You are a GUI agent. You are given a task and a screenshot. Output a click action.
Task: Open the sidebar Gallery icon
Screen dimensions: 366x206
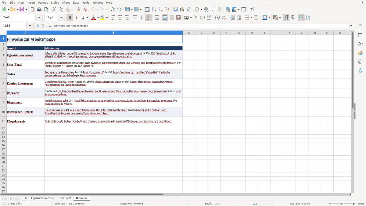click(360, 53)
